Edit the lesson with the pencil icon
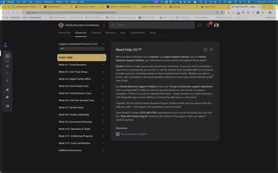Screen dimensions: 278x173 [211, 50]
